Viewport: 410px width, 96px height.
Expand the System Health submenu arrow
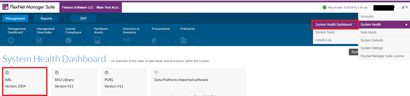click(x=407, y=25)
